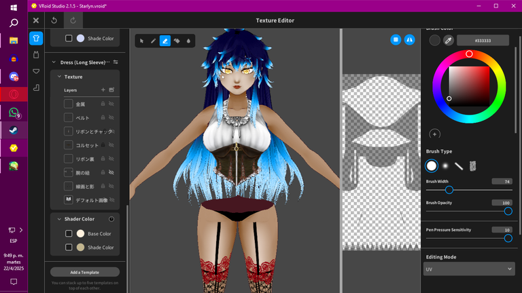Select the fill bucket tool
This screenshot has width=522, height=293.
coord(177,41)
